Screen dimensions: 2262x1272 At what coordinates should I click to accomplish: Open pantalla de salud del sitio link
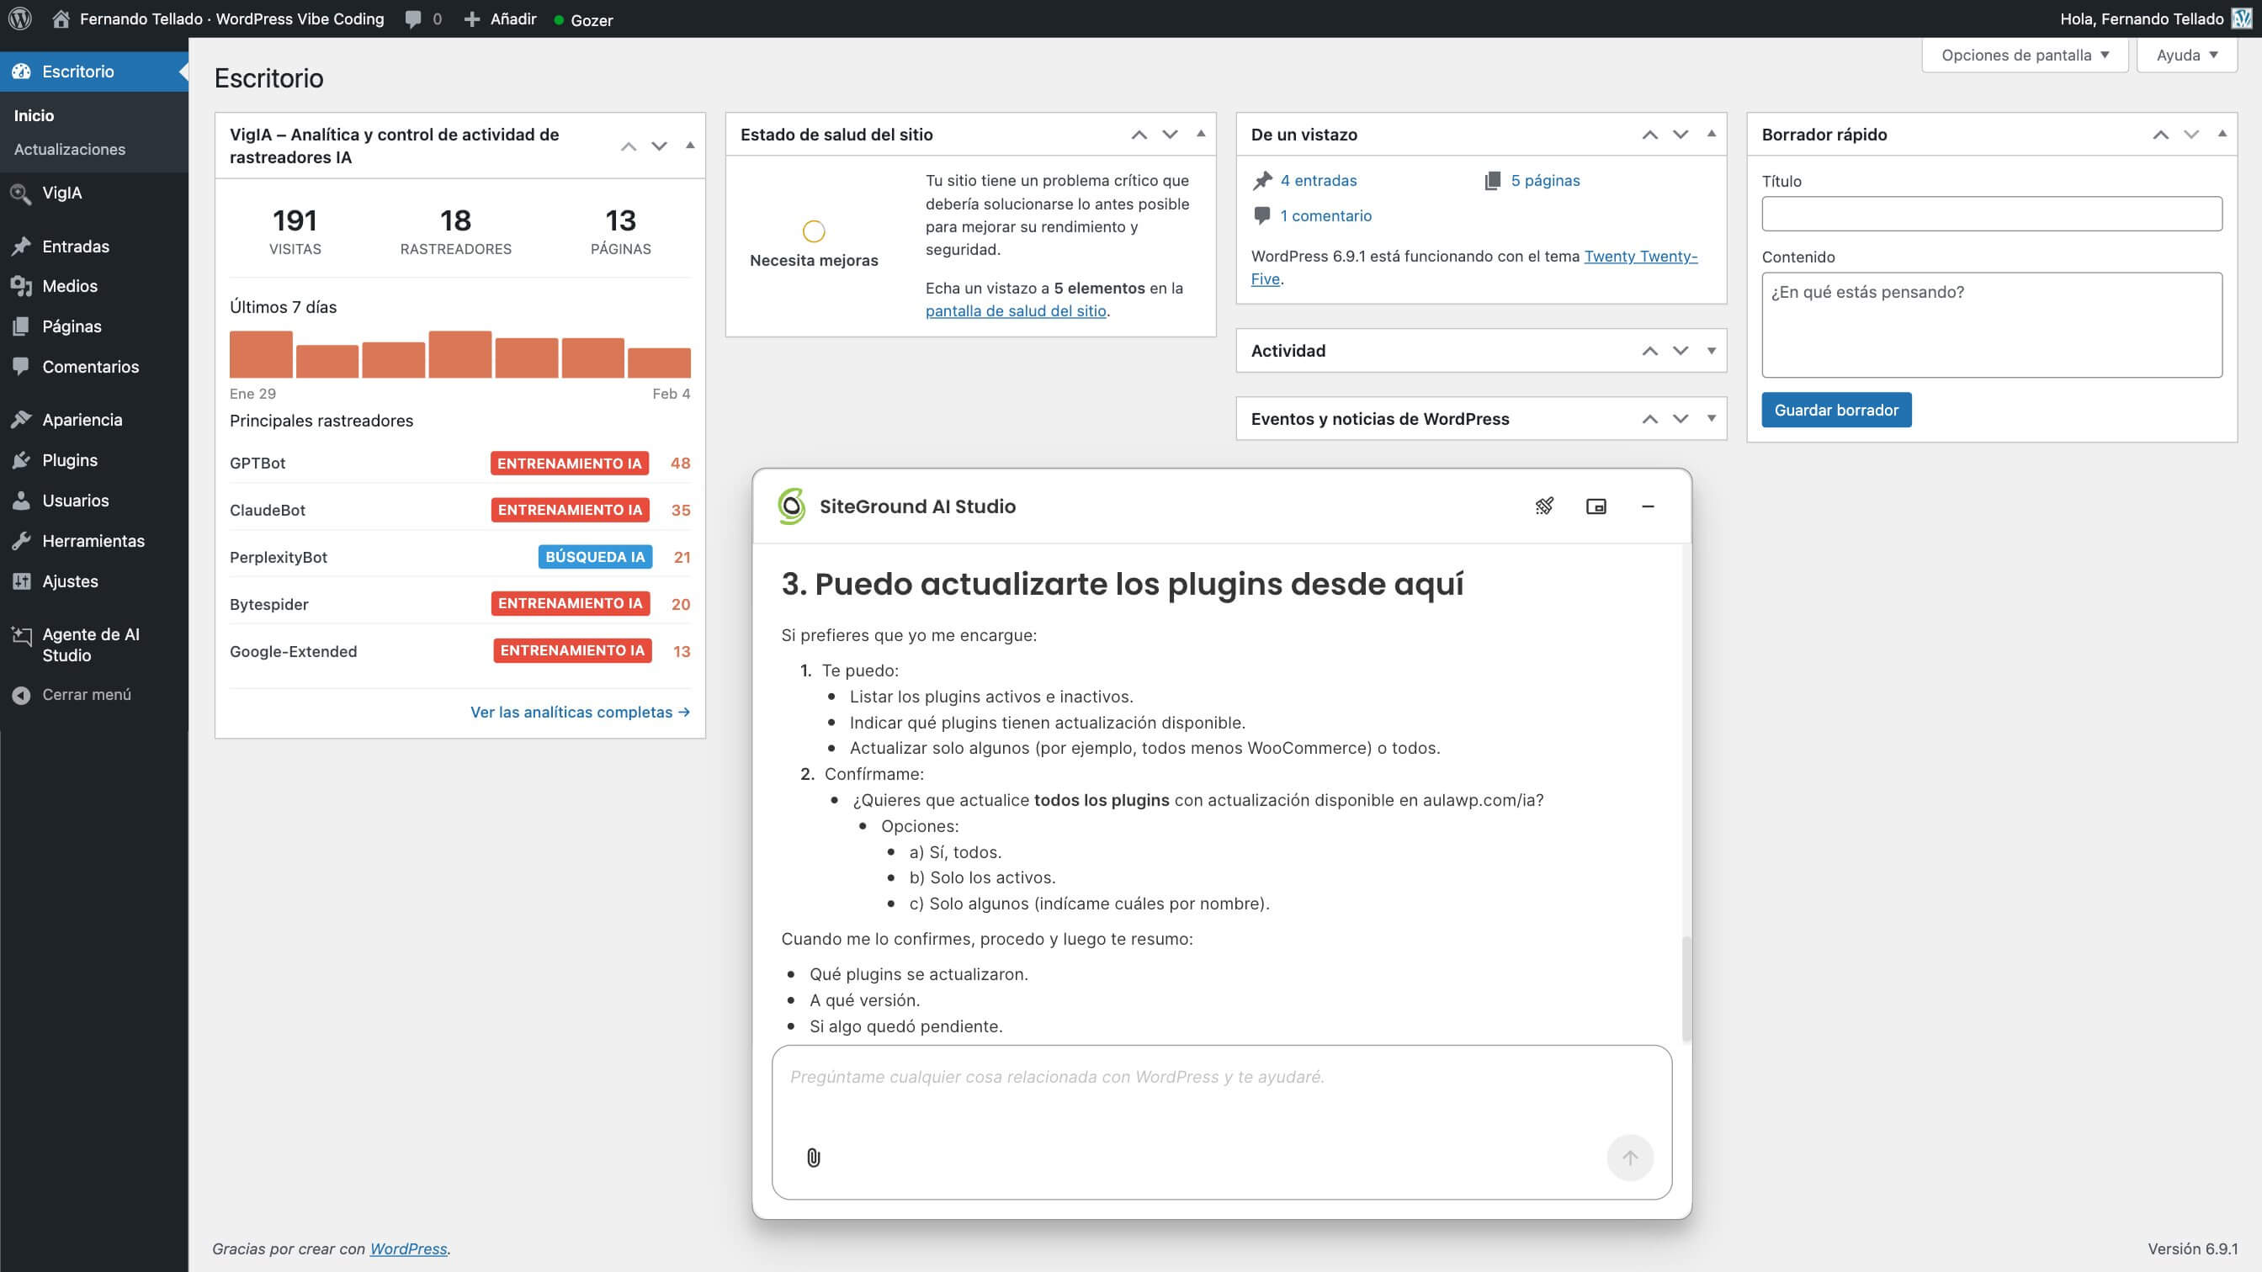pyautogui.click(x=1016, y=310)
